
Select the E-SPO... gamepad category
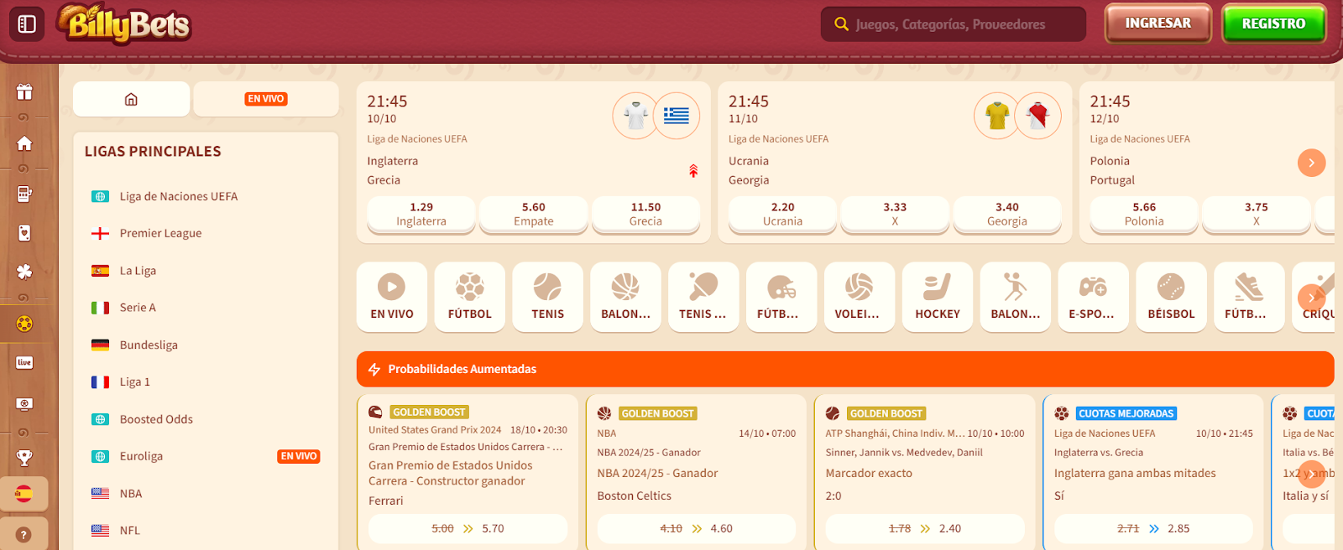[x=1093, y=297]
